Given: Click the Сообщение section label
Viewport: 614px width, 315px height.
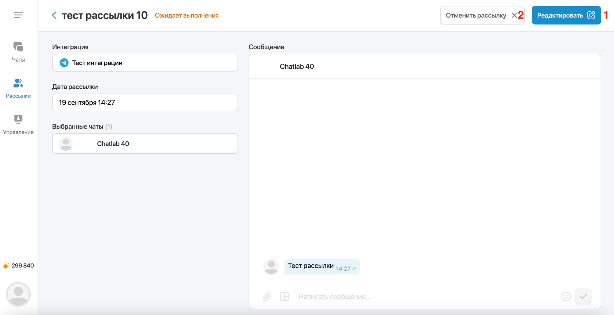Looking at the screenshot, I should 266,47.
